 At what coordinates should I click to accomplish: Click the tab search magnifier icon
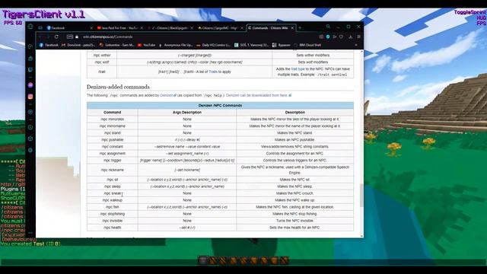[x=328, y=27]
